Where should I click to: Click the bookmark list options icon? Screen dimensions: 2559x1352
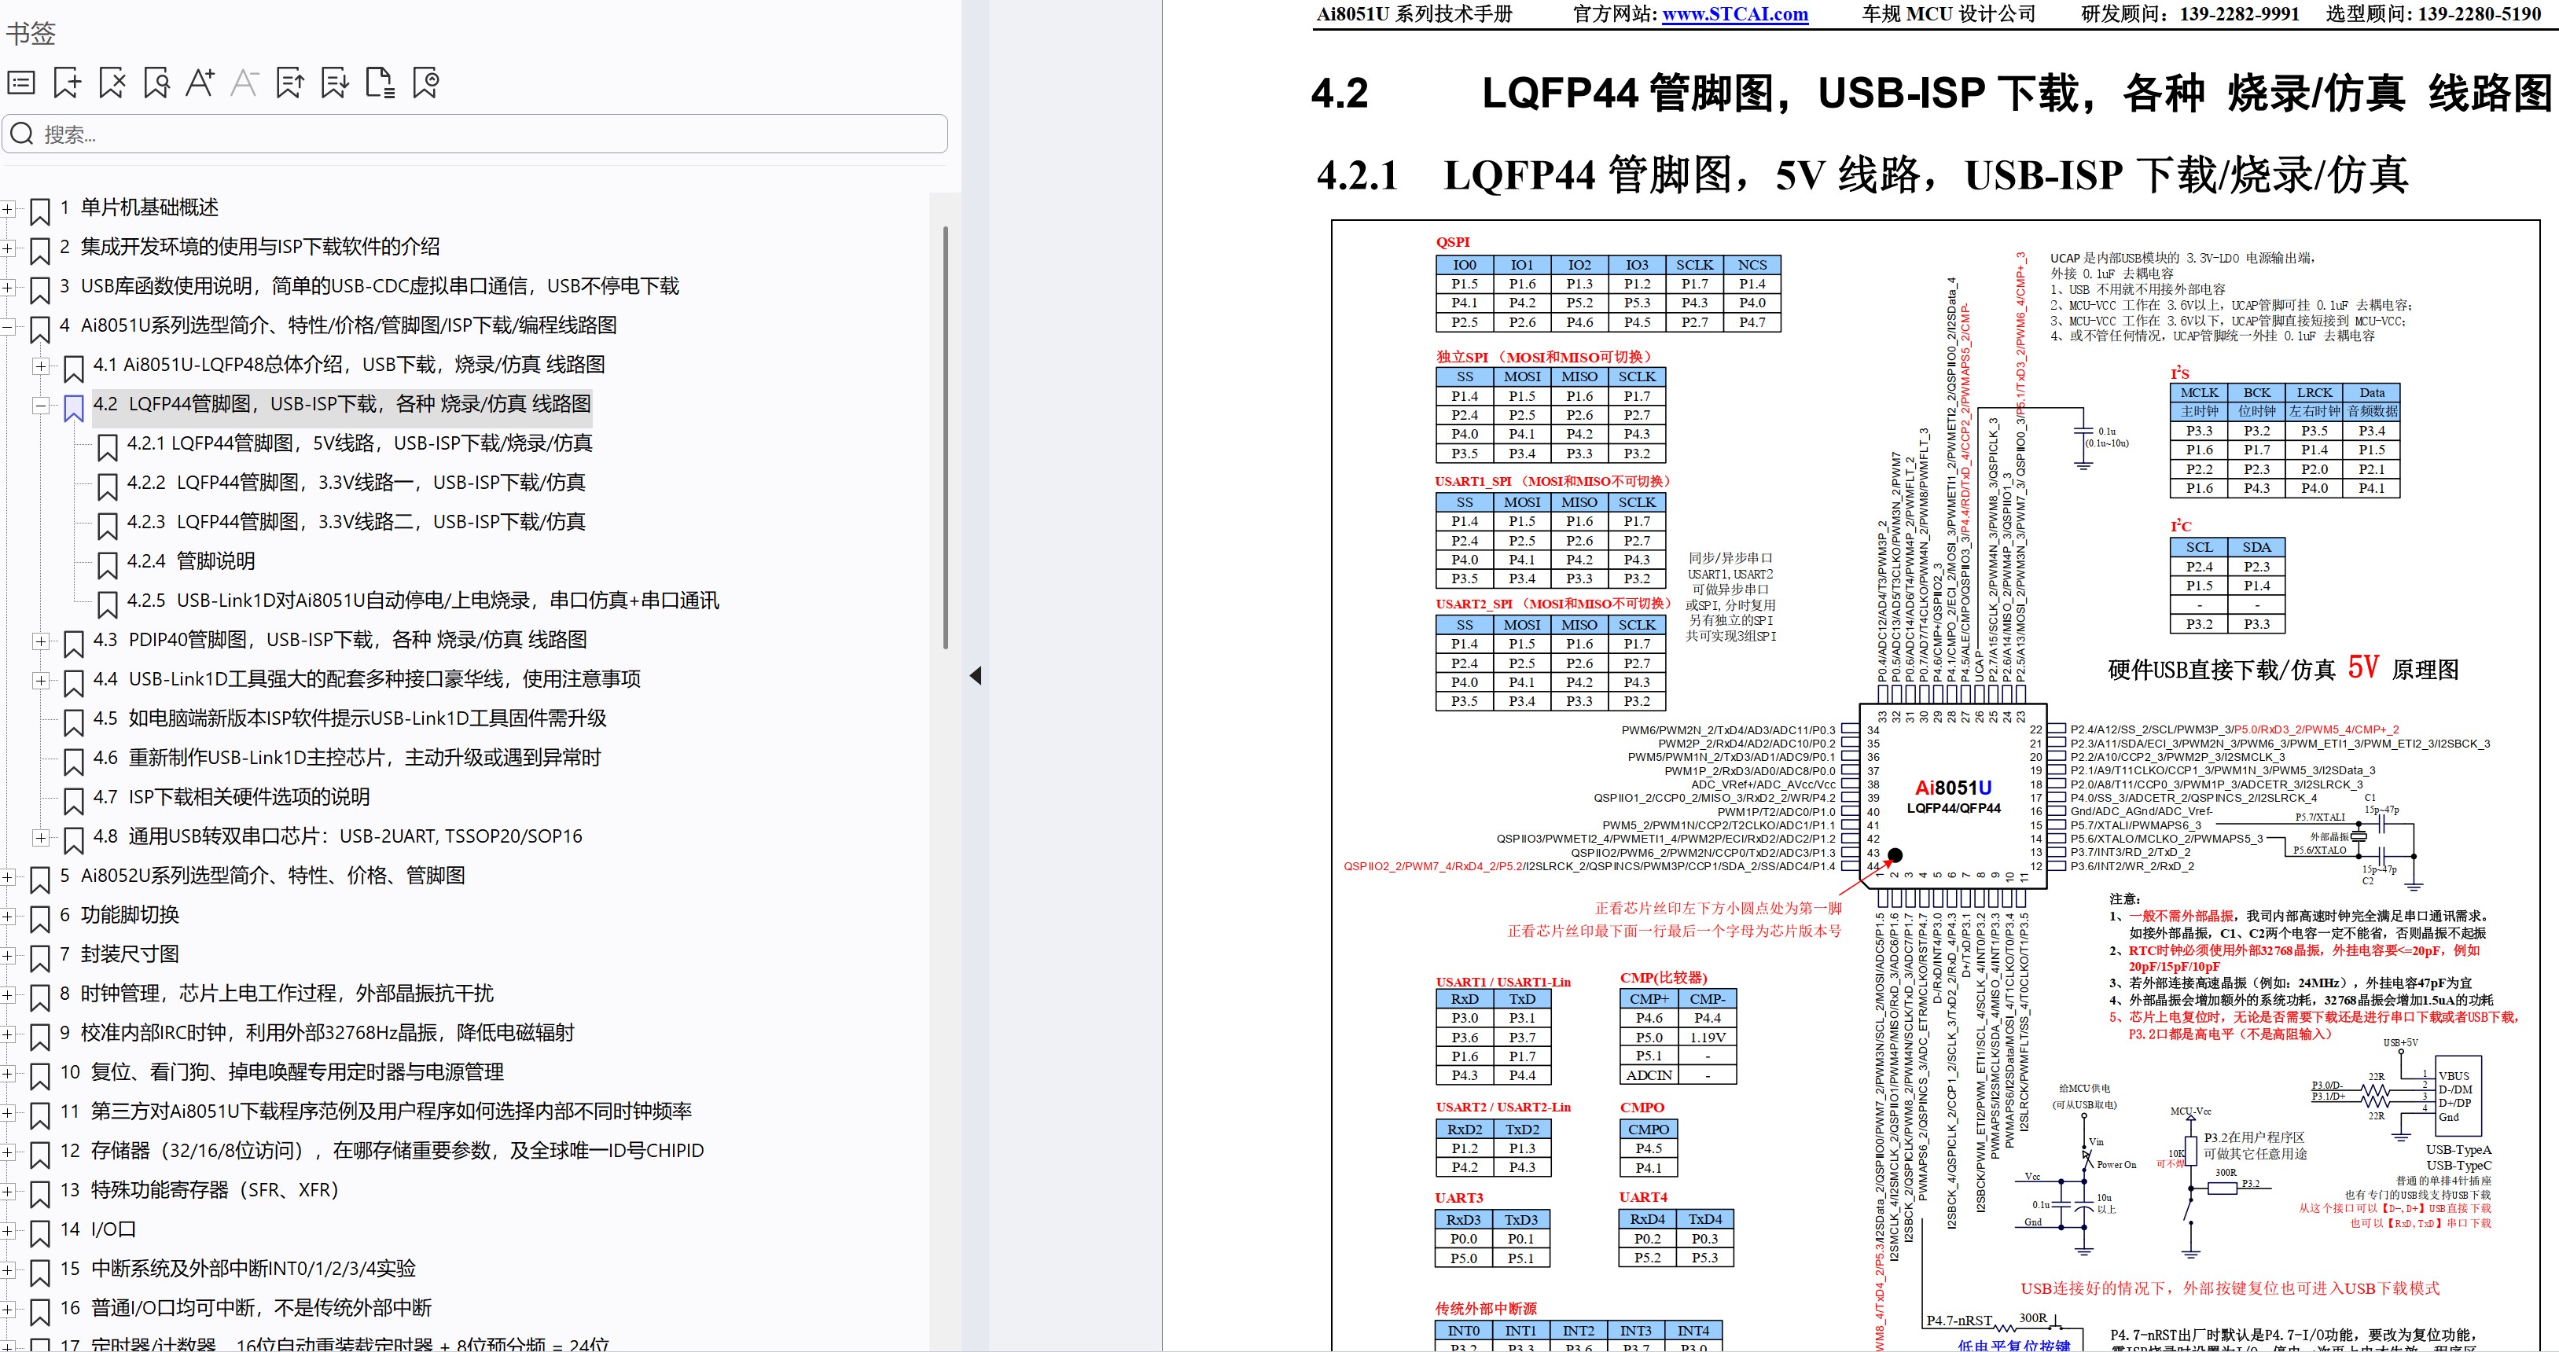pyautogui.click(x=21, y=83)
